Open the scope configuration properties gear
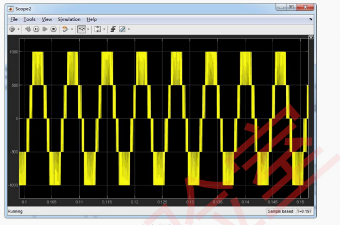This screenshot has height=225, width=340. point(12,29)
